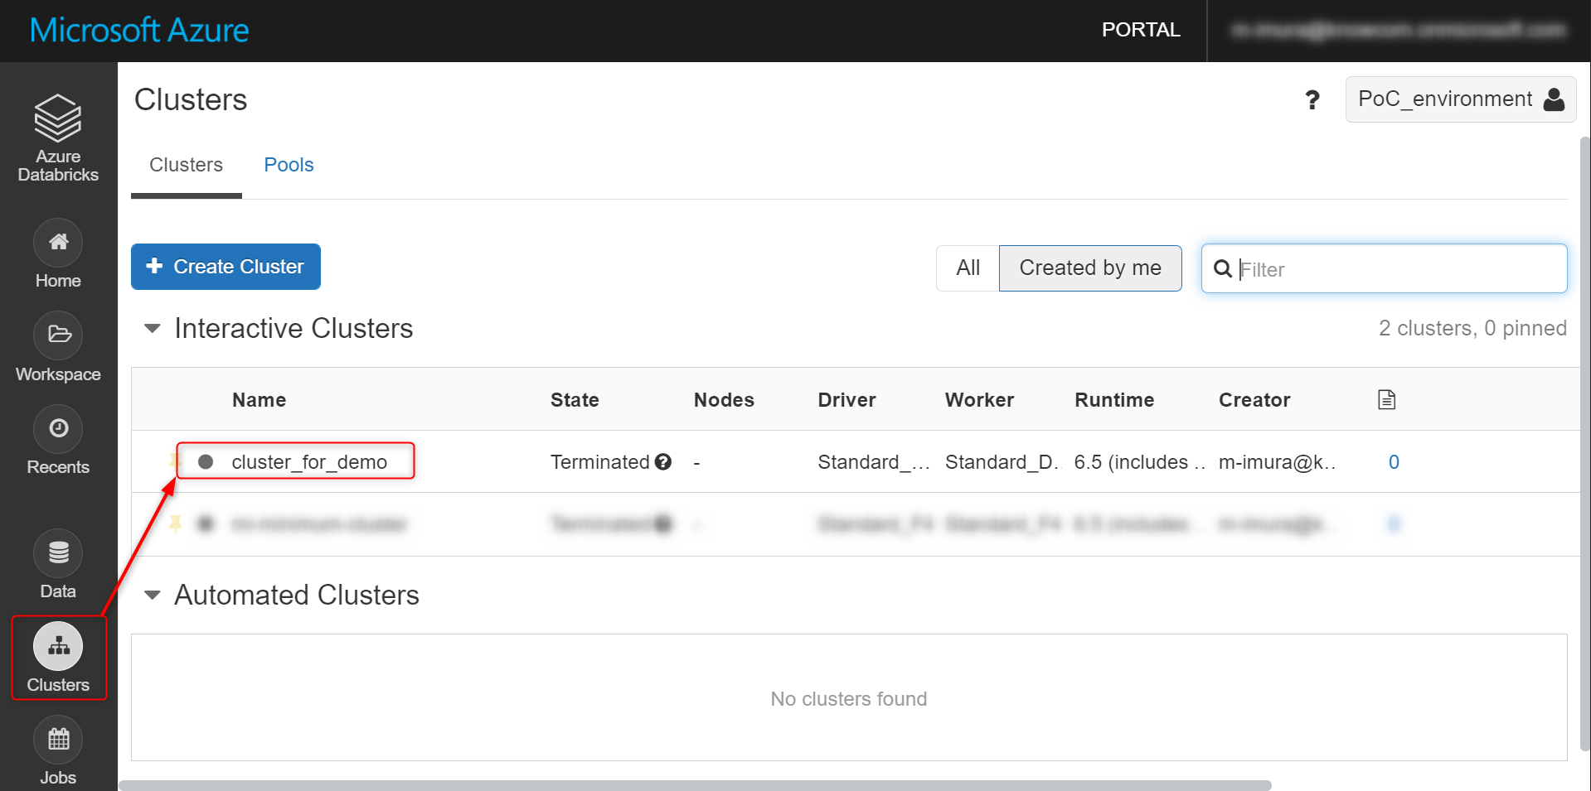Screen dimensions: 1591x791
Task: Select the All clusters filter
Action: 968,268
